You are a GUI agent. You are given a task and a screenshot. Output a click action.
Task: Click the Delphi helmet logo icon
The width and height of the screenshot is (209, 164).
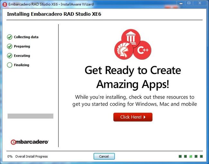click(x=123, y=50)
